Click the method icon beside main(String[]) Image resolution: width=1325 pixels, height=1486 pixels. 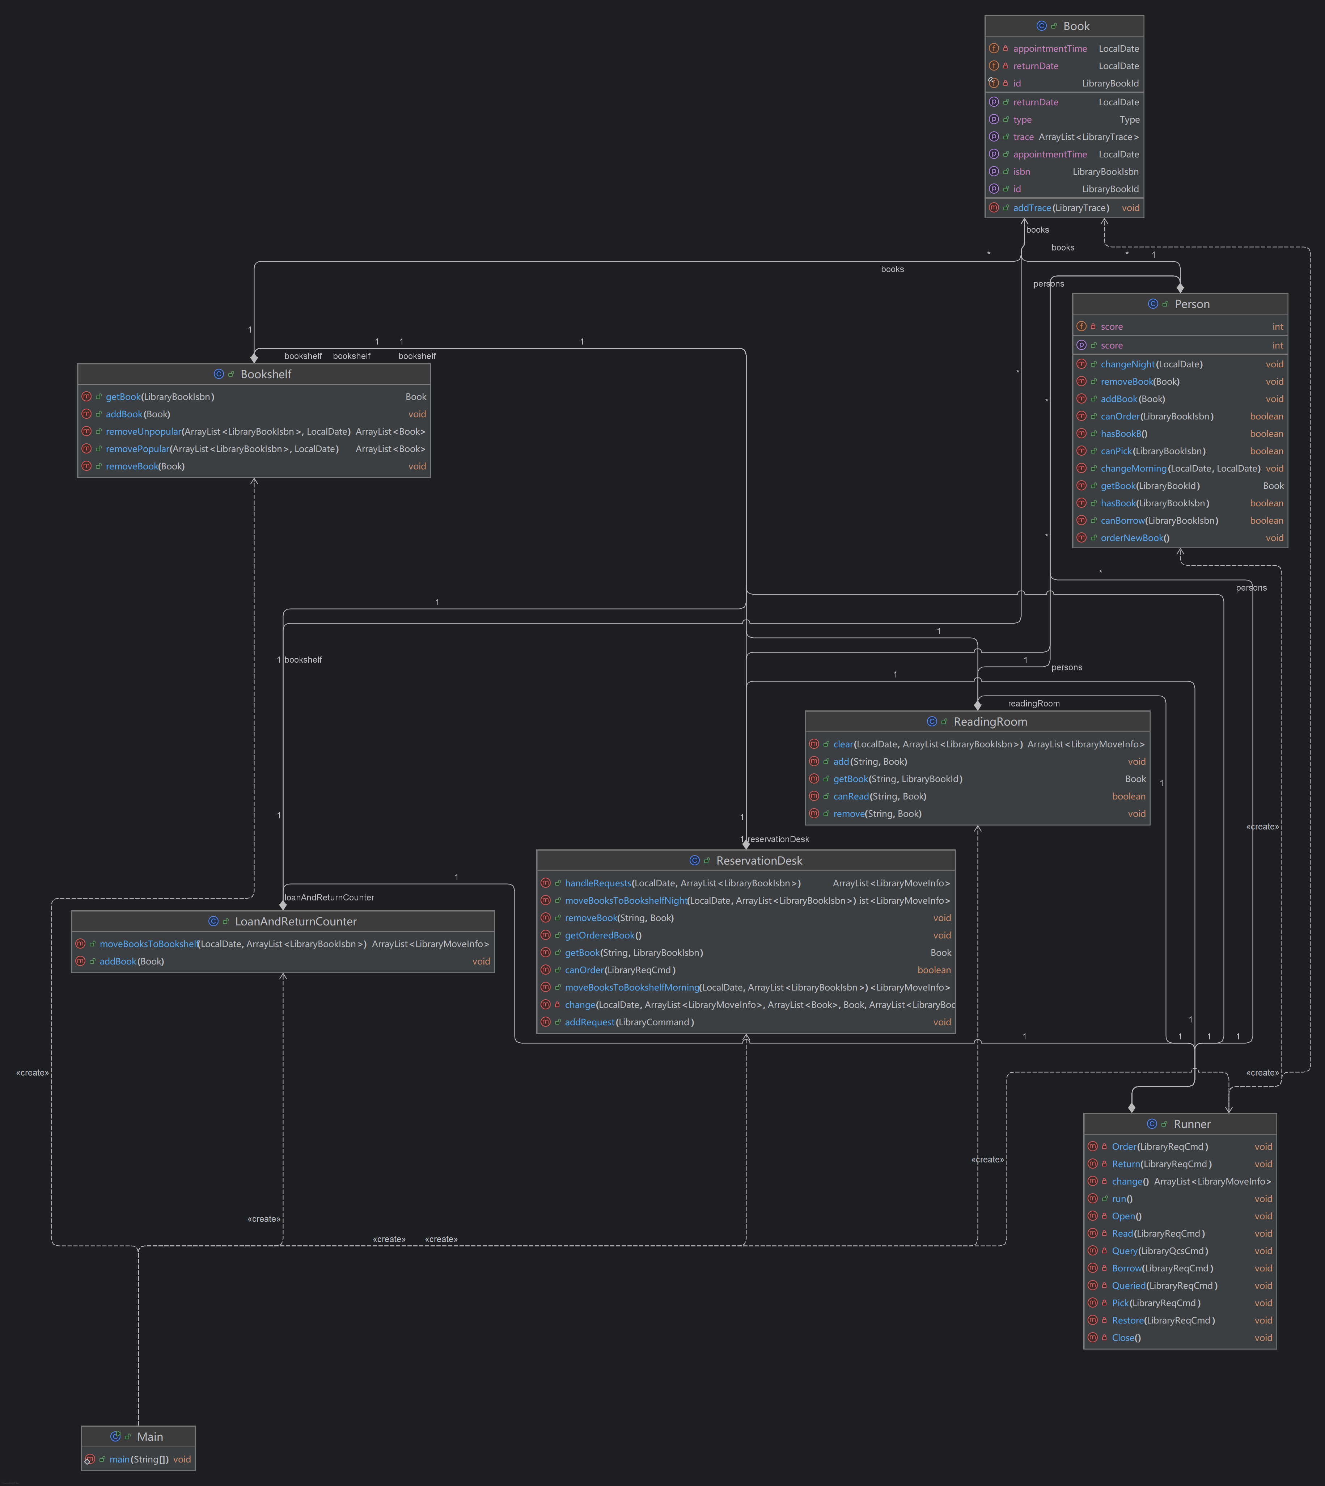[x=89, y=1459]
